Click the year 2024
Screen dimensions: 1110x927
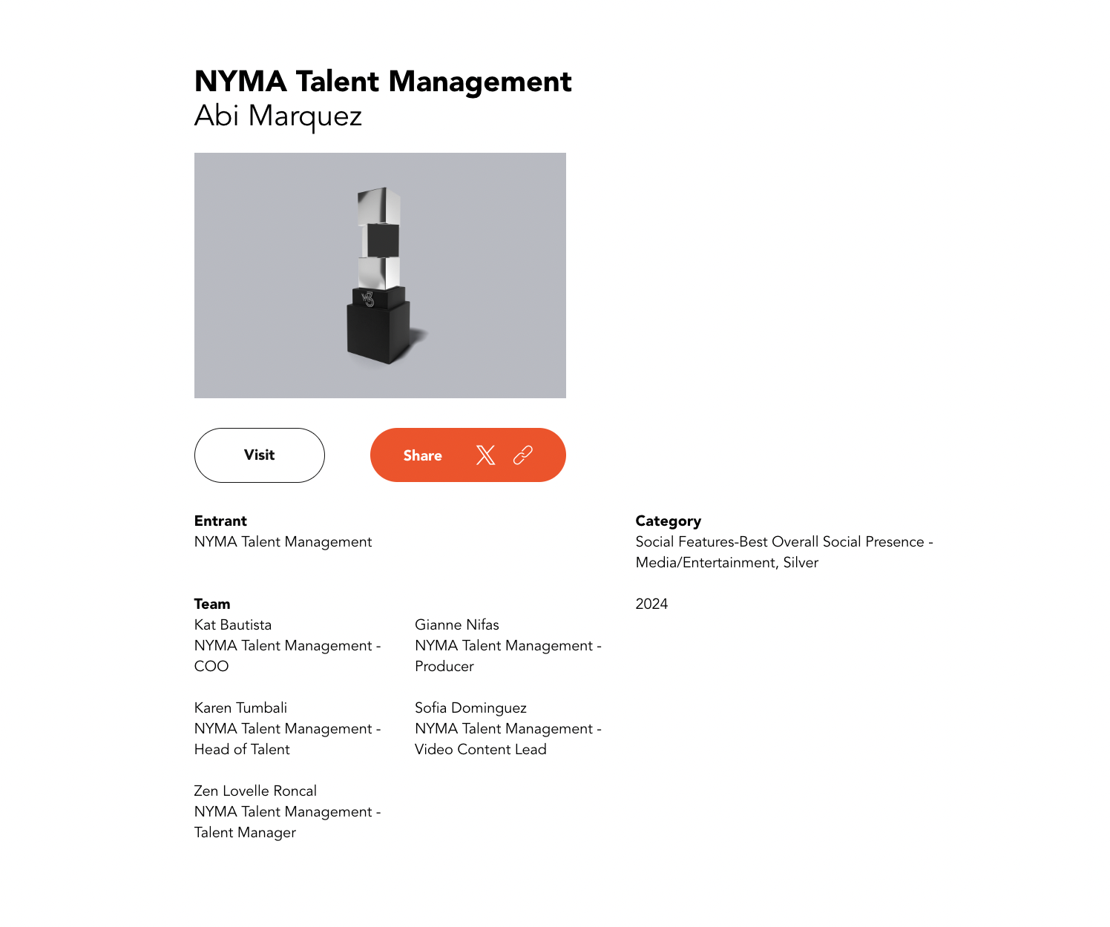pos(651,604)
